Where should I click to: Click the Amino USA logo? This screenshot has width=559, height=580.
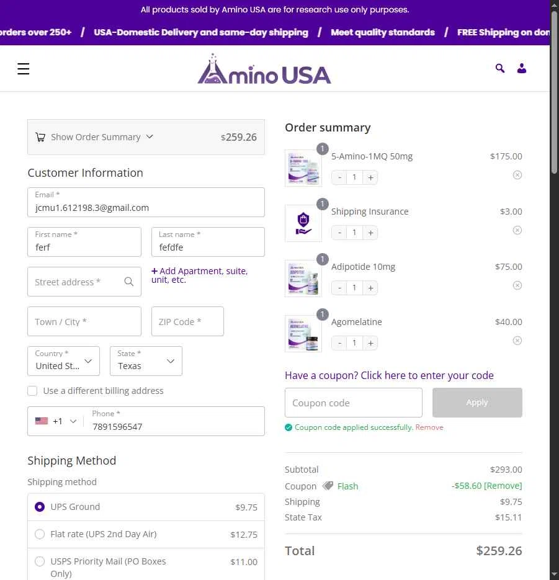(x=264, y=69)
